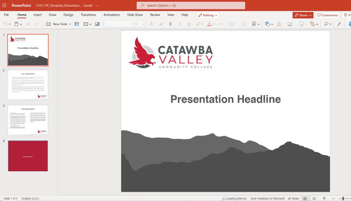Toggle Bold formatting
The height and width of the screenshot is (201, 351).
[x=171, y=24]
